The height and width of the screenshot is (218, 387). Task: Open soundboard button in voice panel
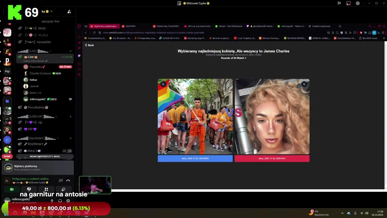tap(63, 189)
